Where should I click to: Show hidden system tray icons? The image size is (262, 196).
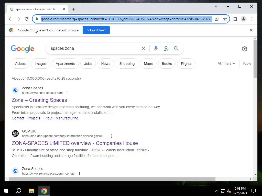(216, 191)
